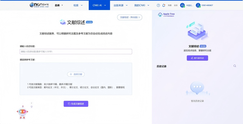Collapse the robot assistant with left chevron
This screenshot has height=124, width=243.
(x=31, y=103)
